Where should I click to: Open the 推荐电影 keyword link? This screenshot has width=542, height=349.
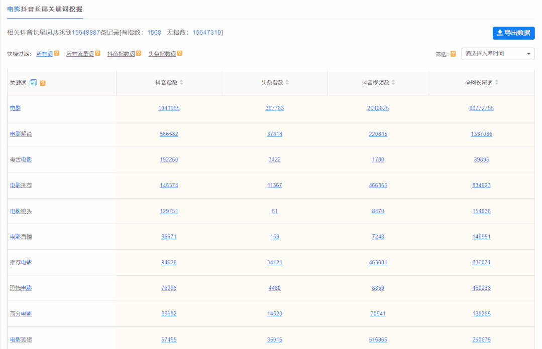tap(21, 263)
